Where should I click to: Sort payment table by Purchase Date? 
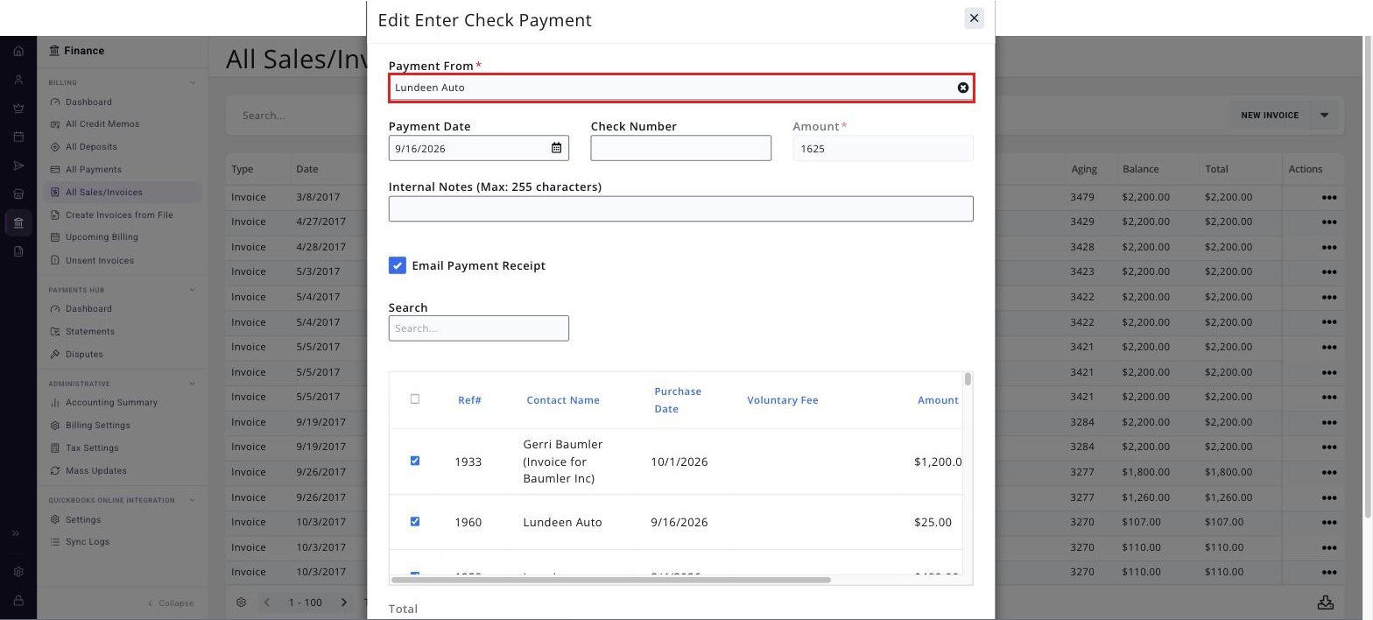click(x=678, y=400)
